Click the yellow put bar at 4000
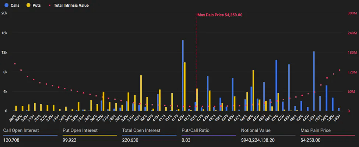 (141, 93)
